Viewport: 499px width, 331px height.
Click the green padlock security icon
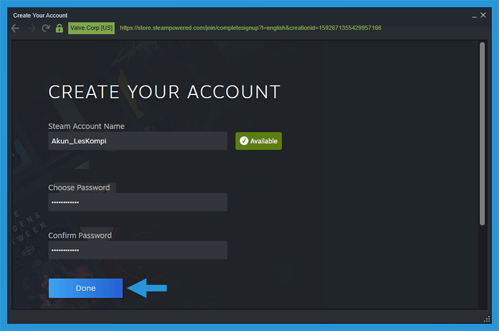coord(59,28)
